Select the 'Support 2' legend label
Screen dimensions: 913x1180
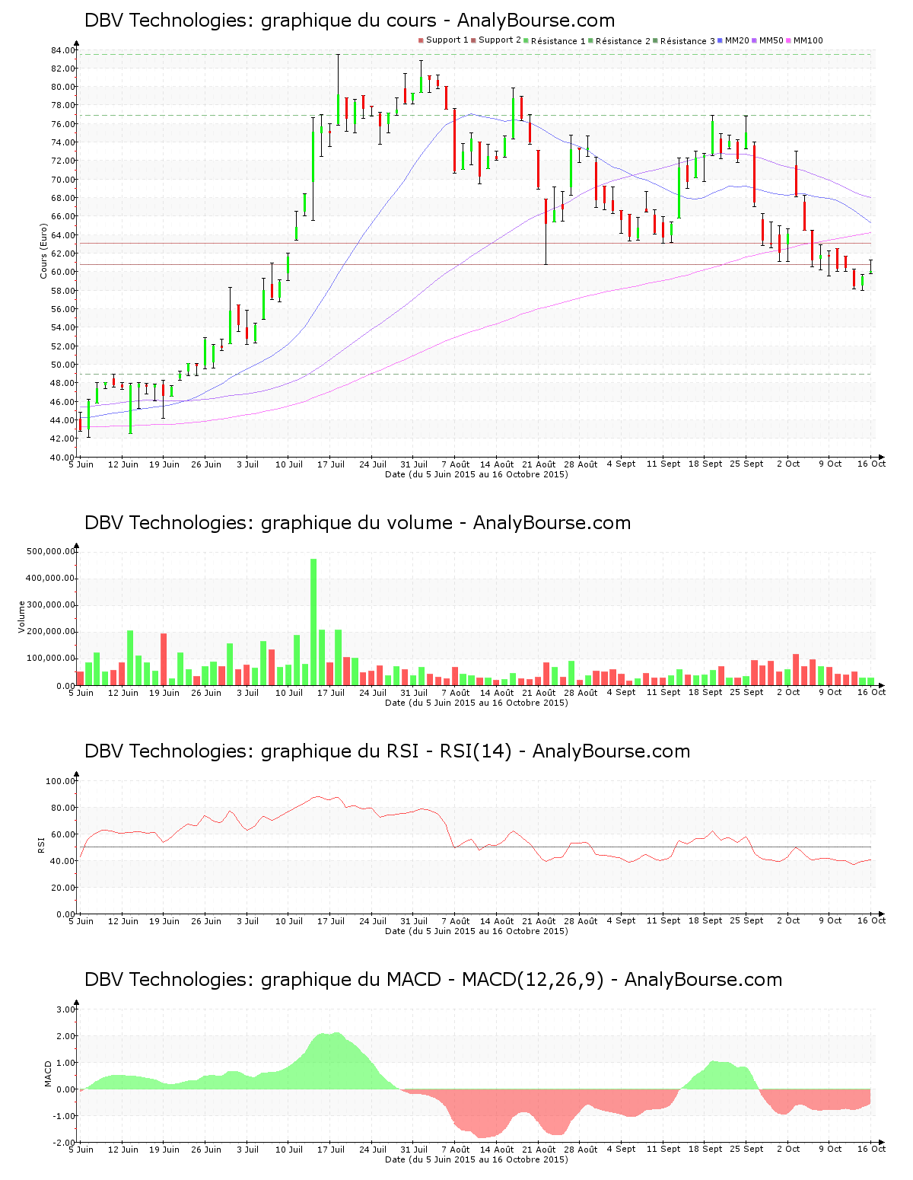click(500, 40)
